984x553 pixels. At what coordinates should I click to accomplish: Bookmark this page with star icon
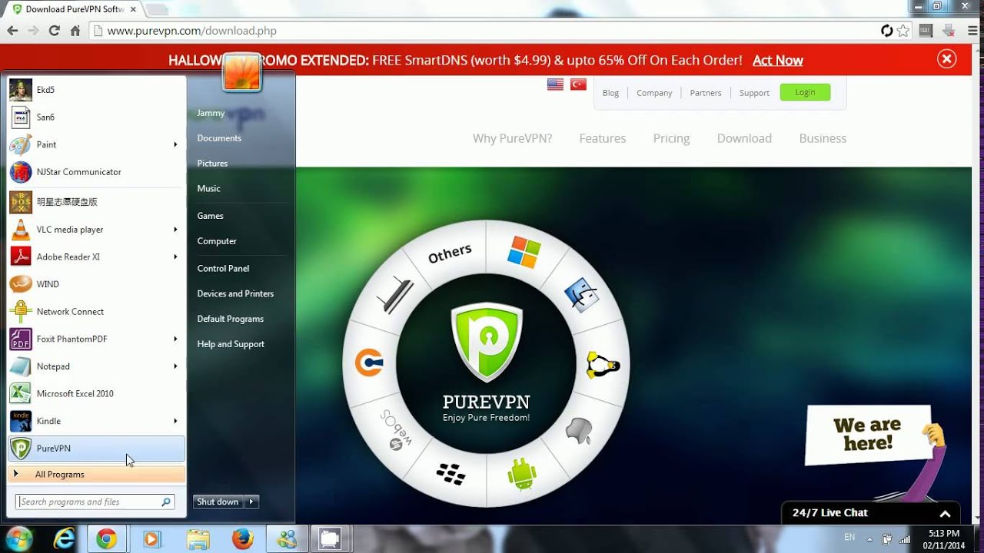click(x=903, y=31)
